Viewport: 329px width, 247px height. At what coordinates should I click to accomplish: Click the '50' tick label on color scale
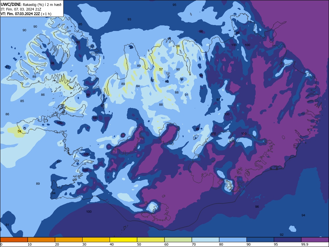(x=139, y=244)
